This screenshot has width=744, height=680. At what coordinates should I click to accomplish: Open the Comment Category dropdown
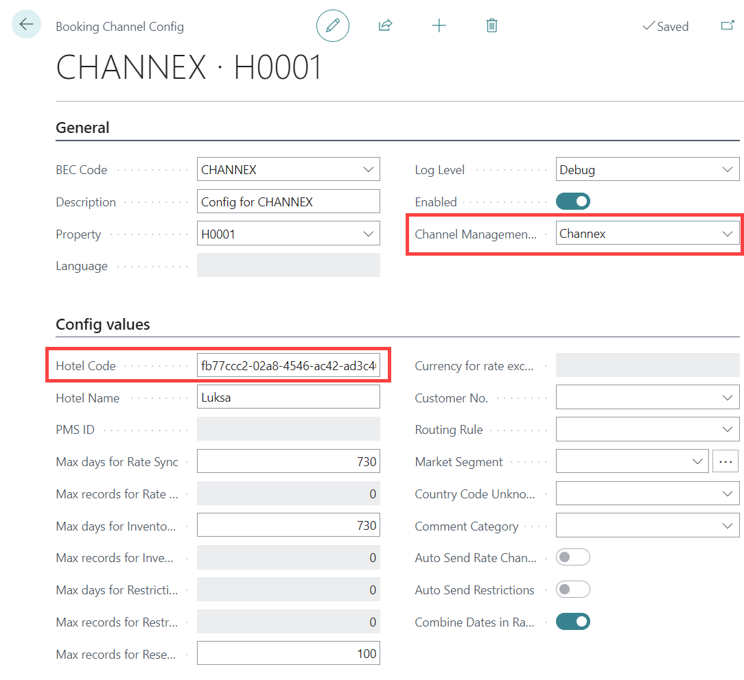point(728,526)
